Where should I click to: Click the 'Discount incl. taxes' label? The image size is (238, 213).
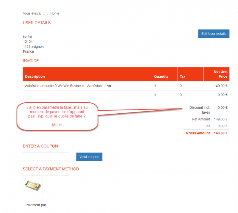coord(200,110)
